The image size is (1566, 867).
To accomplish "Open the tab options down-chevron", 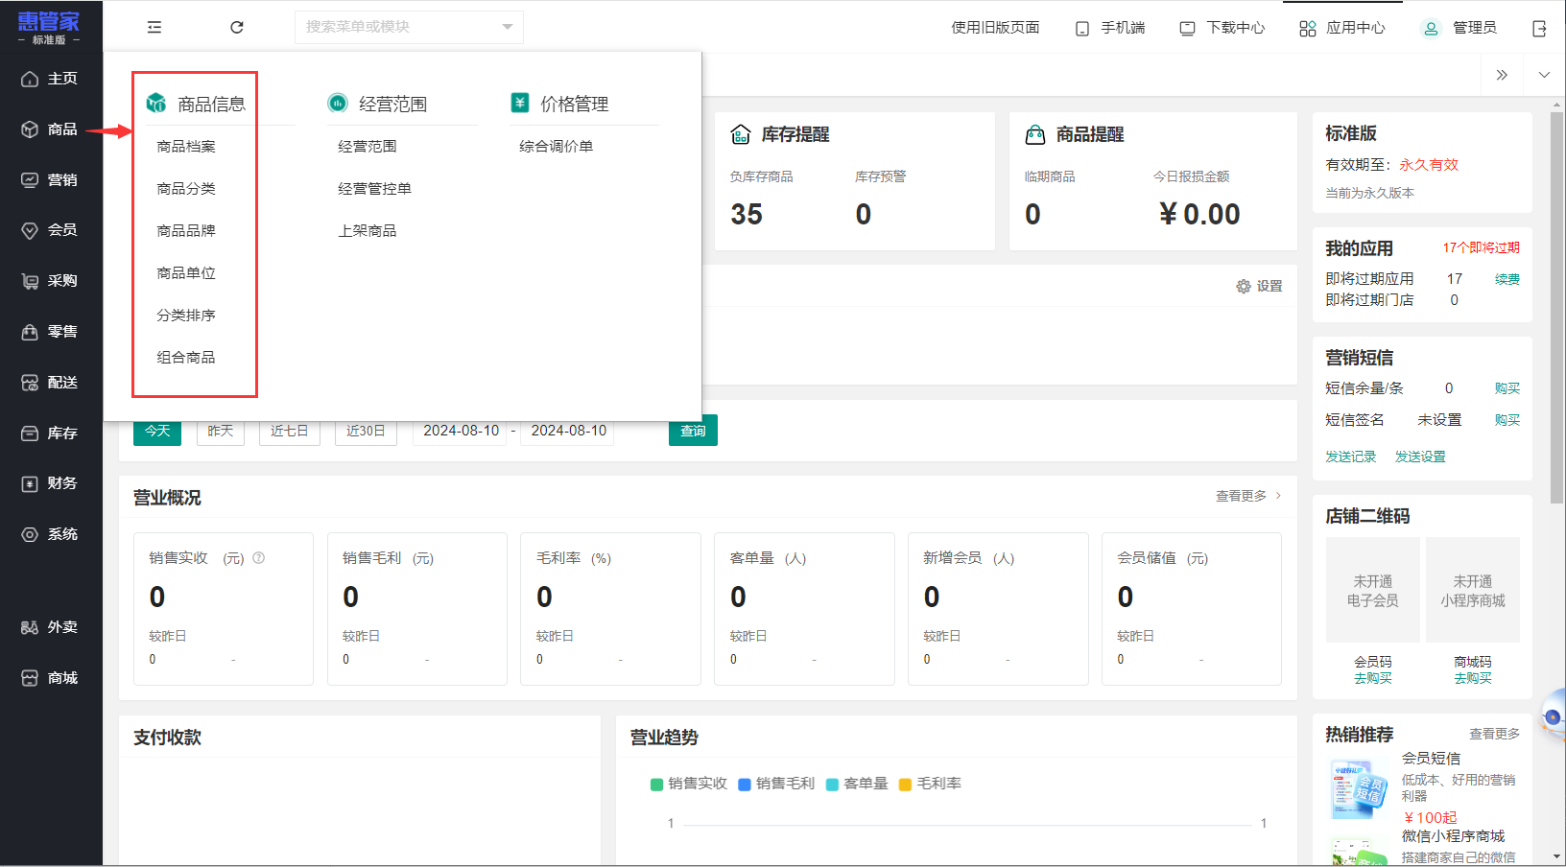I will click(x=1544, y=75).
